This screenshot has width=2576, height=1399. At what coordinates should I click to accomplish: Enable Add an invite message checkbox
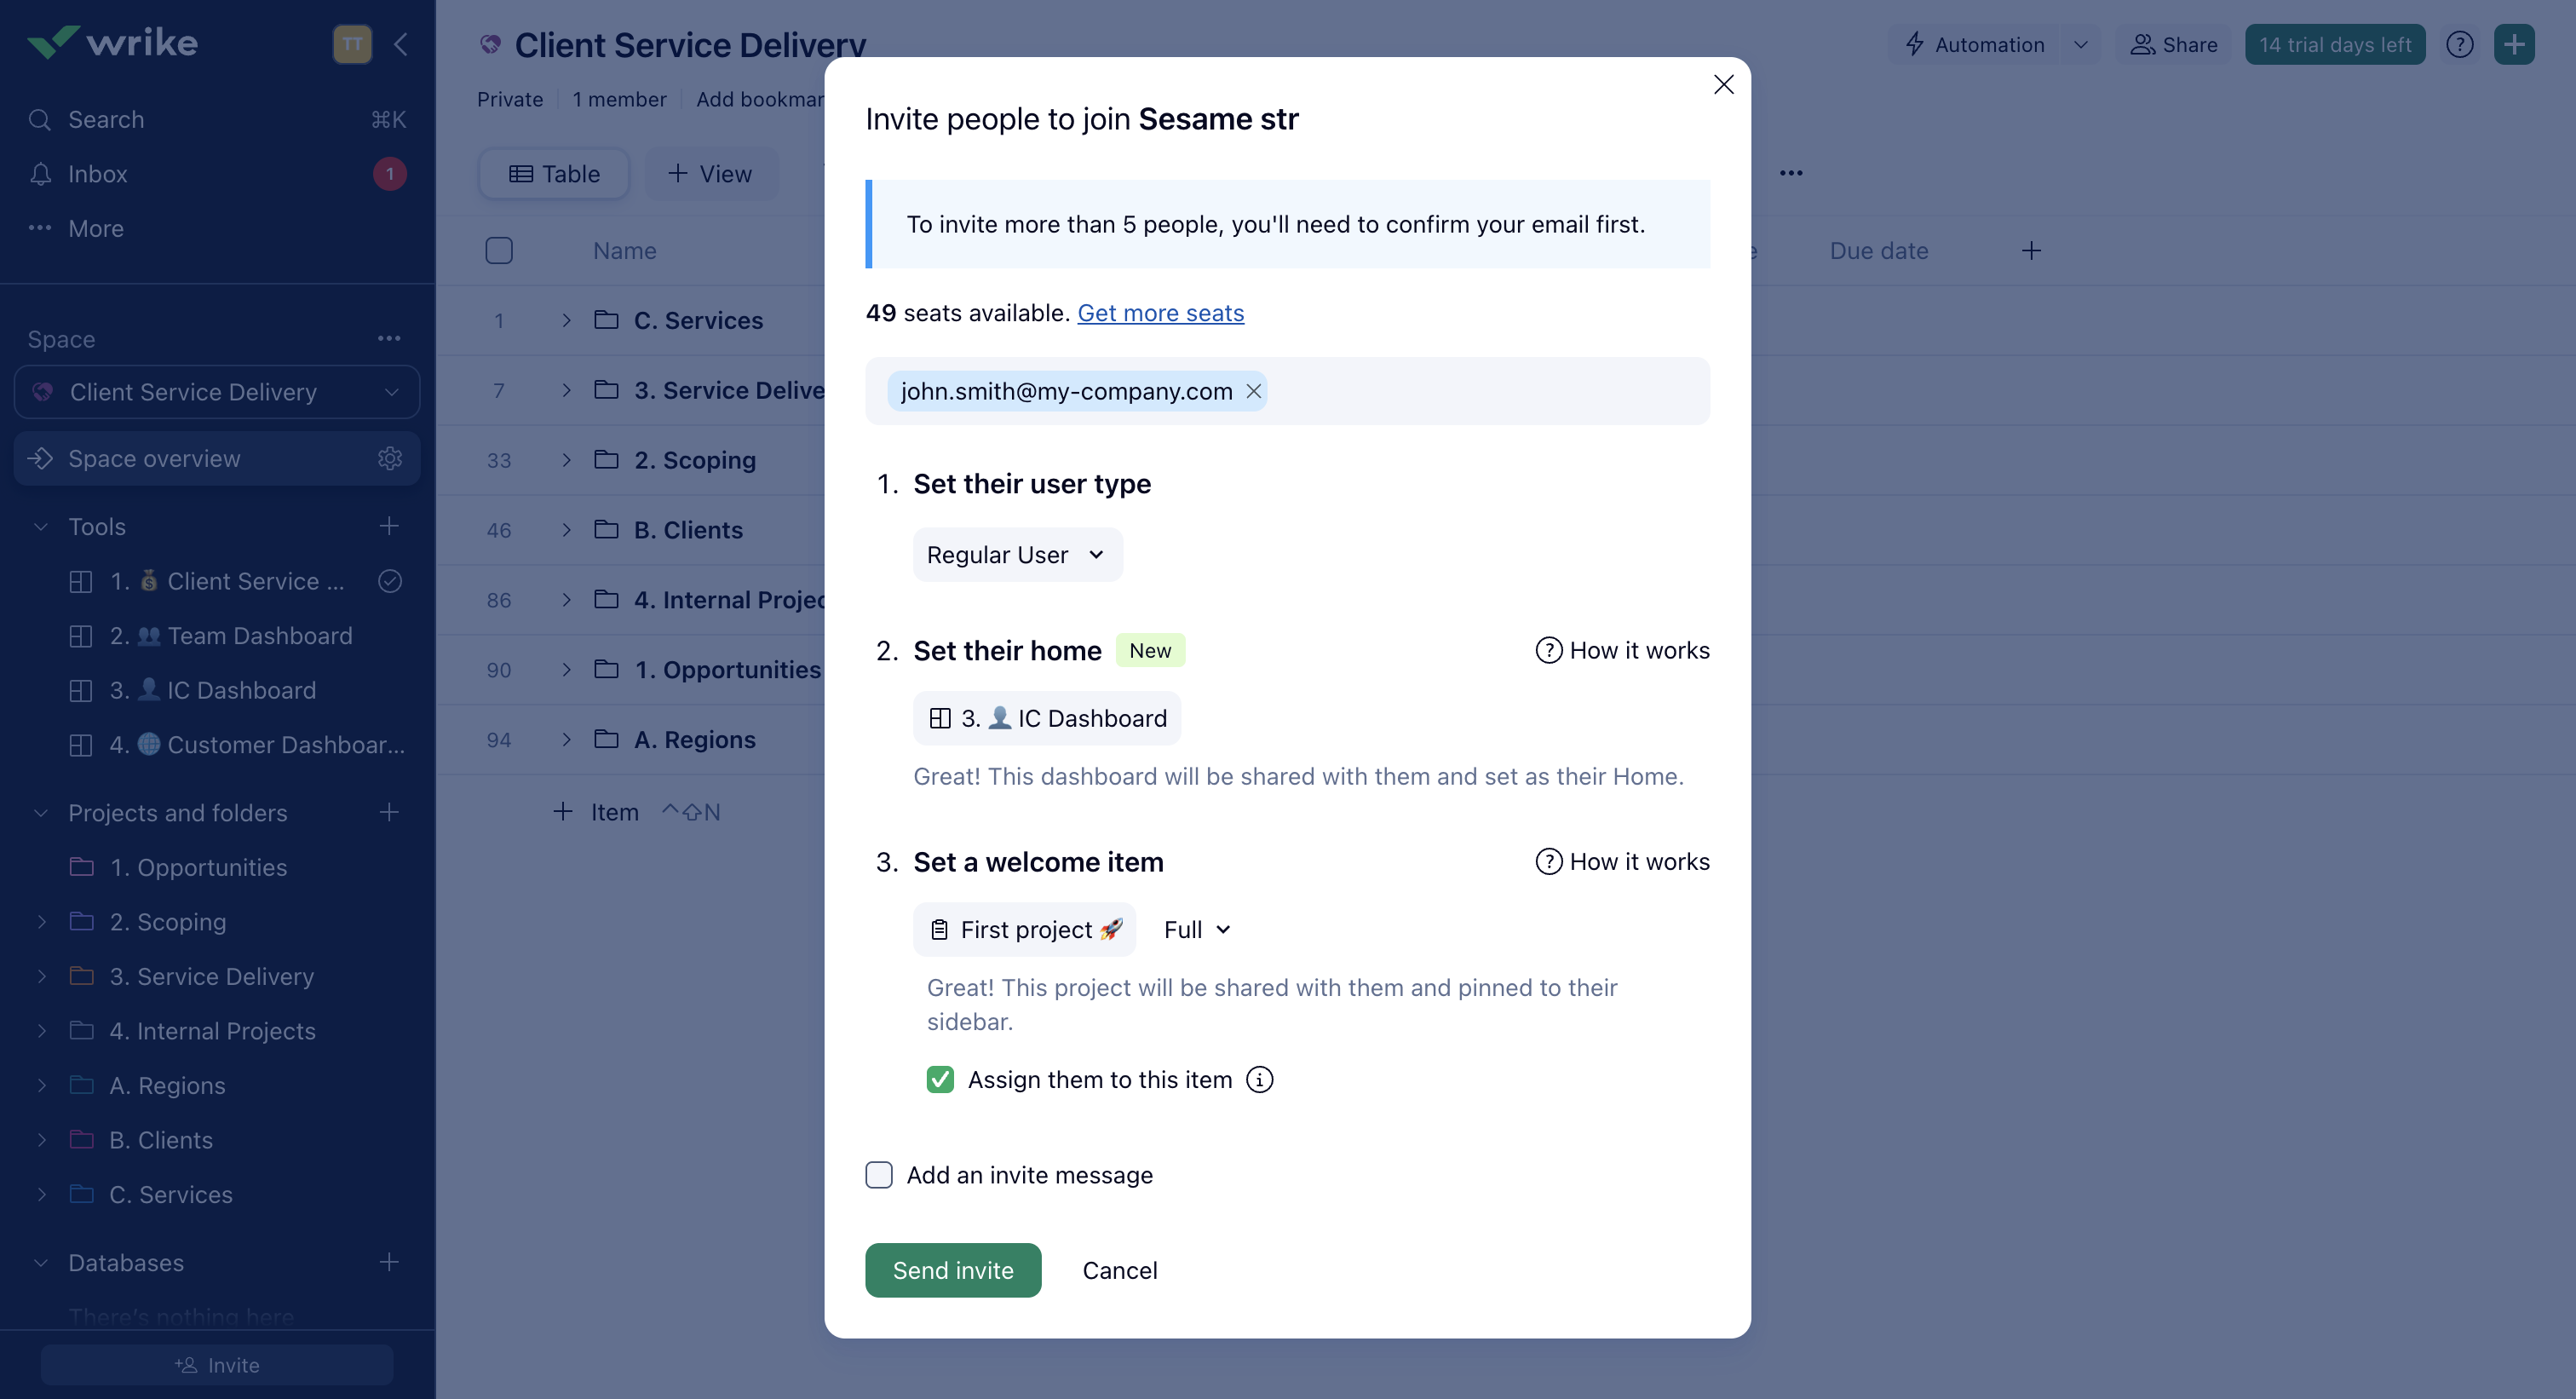coord(879,1175)
